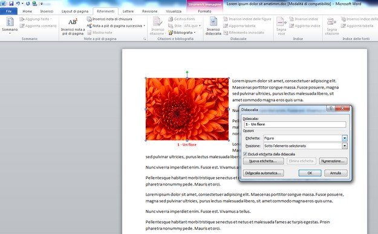
Task: Open the Posizione dropdown
Action: [345, 145]
